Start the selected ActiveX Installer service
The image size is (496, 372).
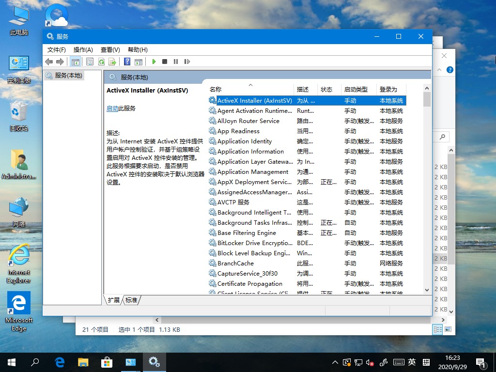point(154,62)
